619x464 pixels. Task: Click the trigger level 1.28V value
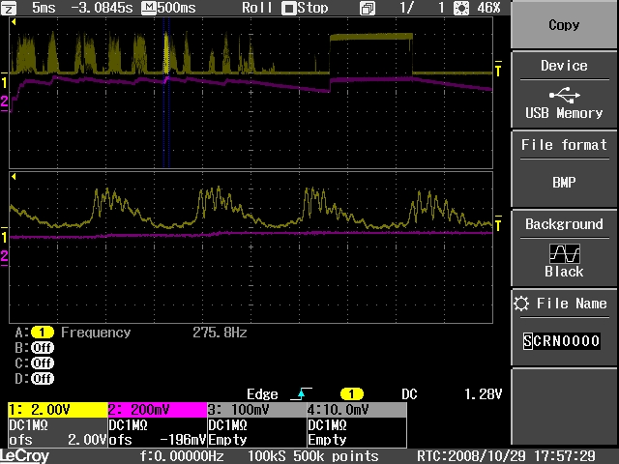point(483,393)
